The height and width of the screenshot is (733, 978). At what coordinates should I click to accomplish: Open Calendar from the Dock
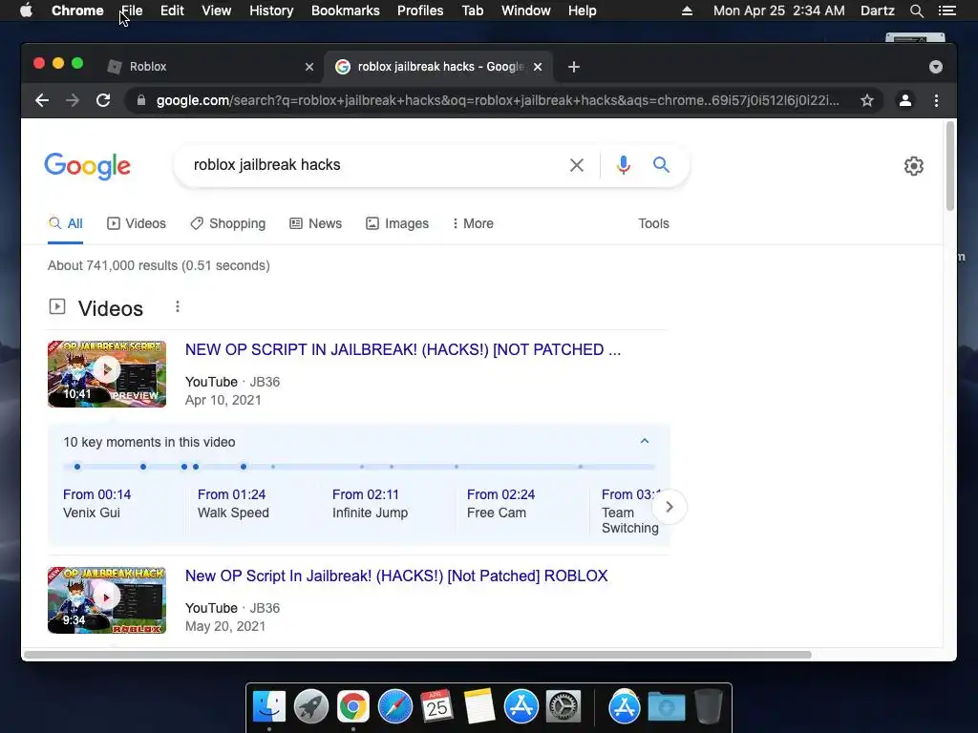[436, 707]
